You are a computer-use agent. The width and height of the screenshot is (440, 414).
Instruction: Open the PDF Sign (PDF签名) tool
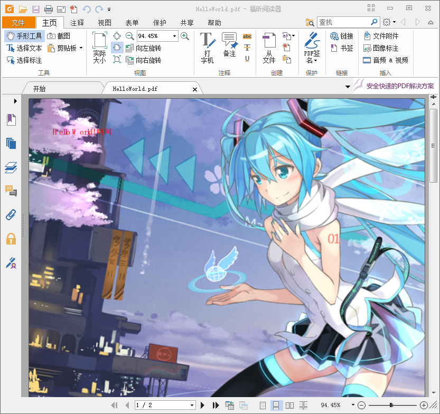pos(312,48)
